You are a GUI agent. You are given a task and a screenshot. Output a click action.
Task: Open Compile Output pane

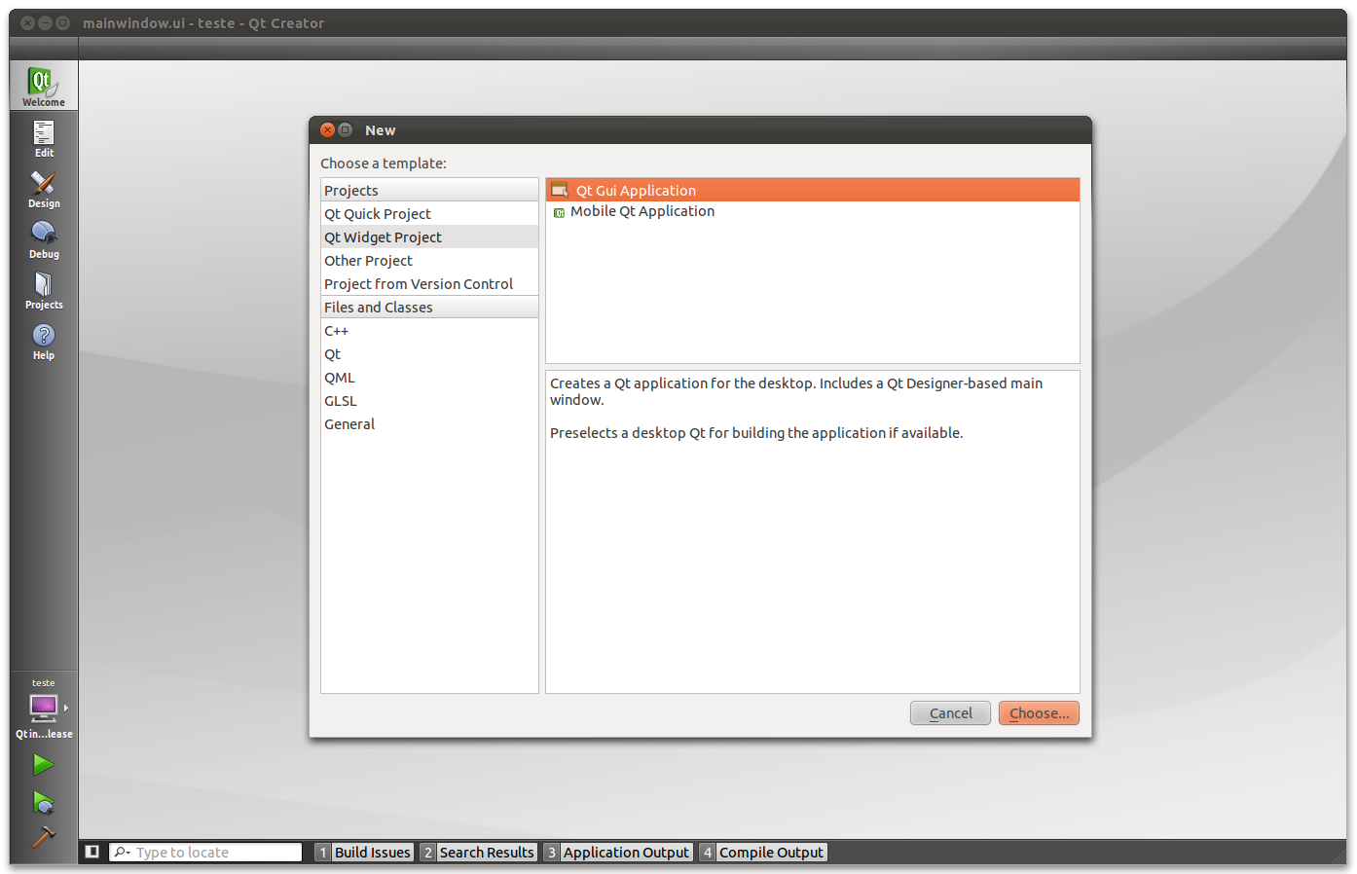point(763,853)
